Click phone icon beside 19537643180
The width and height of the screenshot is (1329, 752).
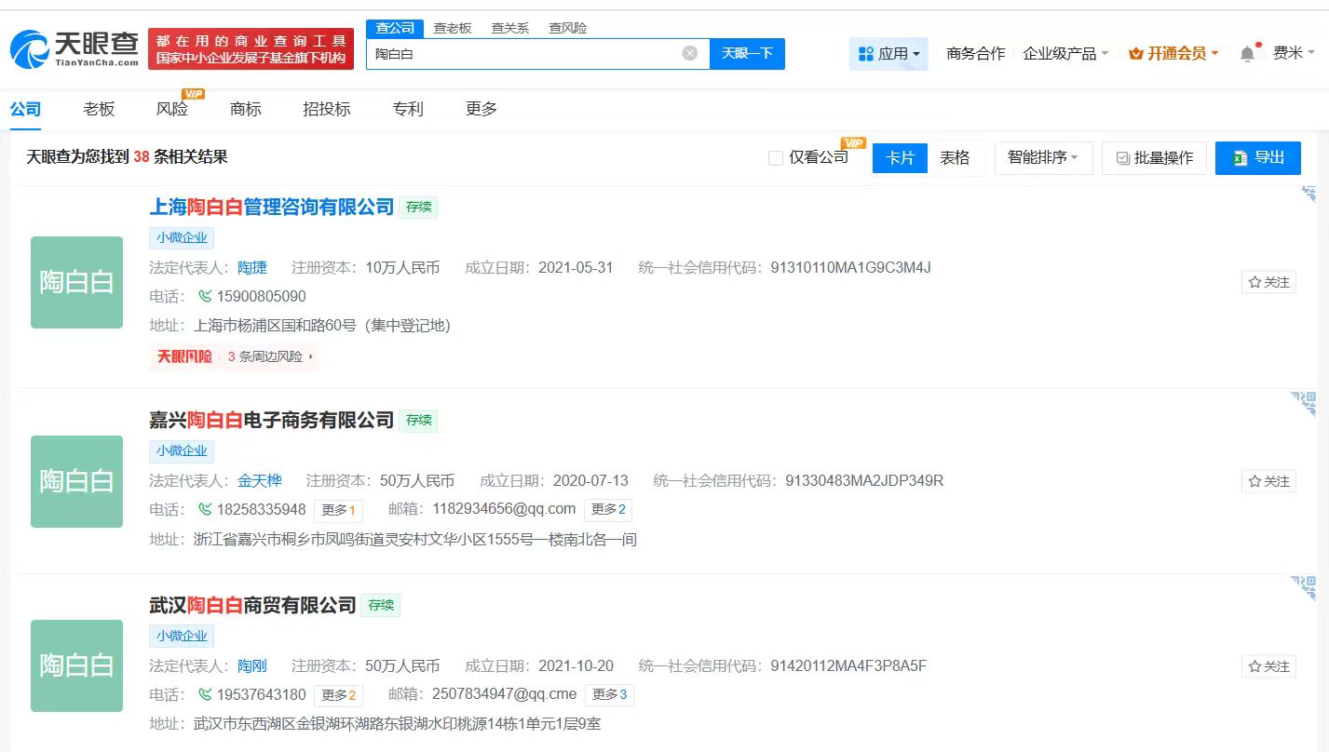(x=205, y=695)
